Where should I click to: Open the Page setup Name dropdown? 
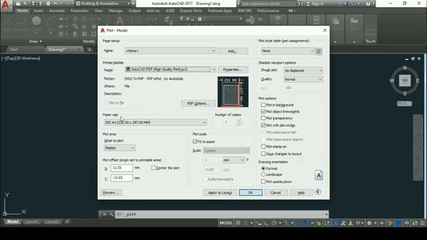[x=170, y=51]
